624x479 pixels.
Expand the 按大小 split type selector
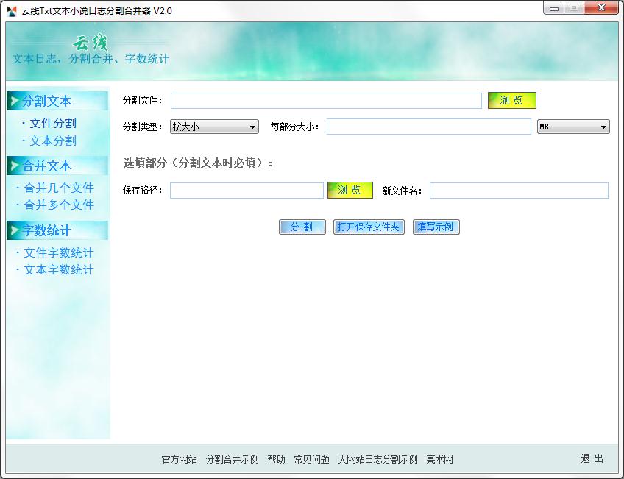coord(252,126)
